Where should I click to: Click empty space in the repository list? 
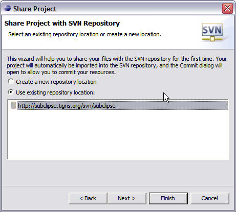pos(118,134)
